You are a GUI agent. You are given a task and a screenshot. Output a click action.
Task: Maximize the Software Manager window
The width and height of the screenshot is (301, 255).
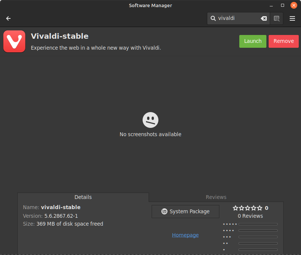[283, 5]
